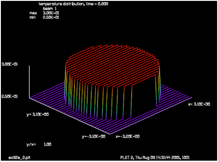Click the max 3.00E+01 value
Screen dimensions: 218x162
(51, 13)
